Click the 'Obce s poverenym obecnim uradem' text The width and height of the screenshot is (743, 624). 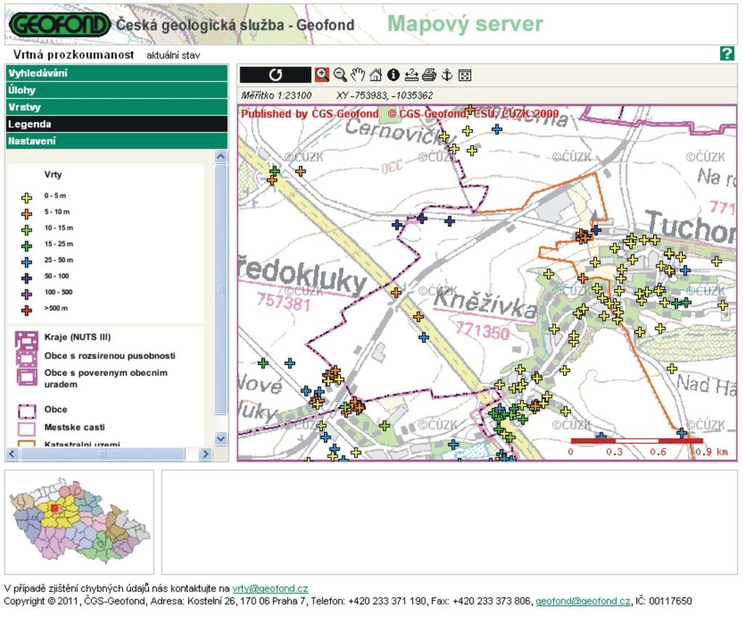[x=106, y=379]
